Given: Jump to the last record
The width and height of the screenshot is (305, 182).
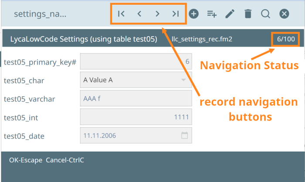Looking at the screenshot, I should (x=176, y=14).
